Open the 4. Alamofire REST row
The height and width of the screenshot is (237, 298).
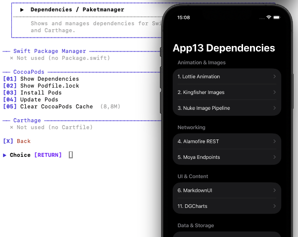coord(227,142)
